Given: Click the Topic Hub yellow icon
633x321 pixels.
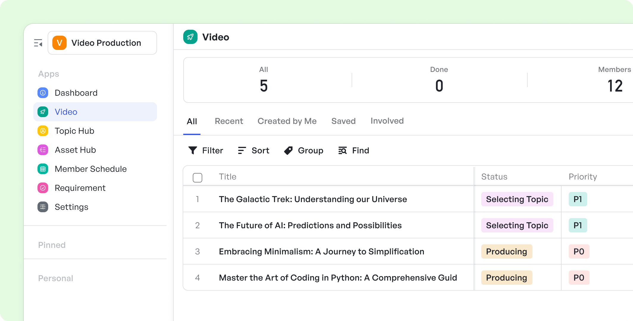Looking at the screenshot, I should pos(43,131).
